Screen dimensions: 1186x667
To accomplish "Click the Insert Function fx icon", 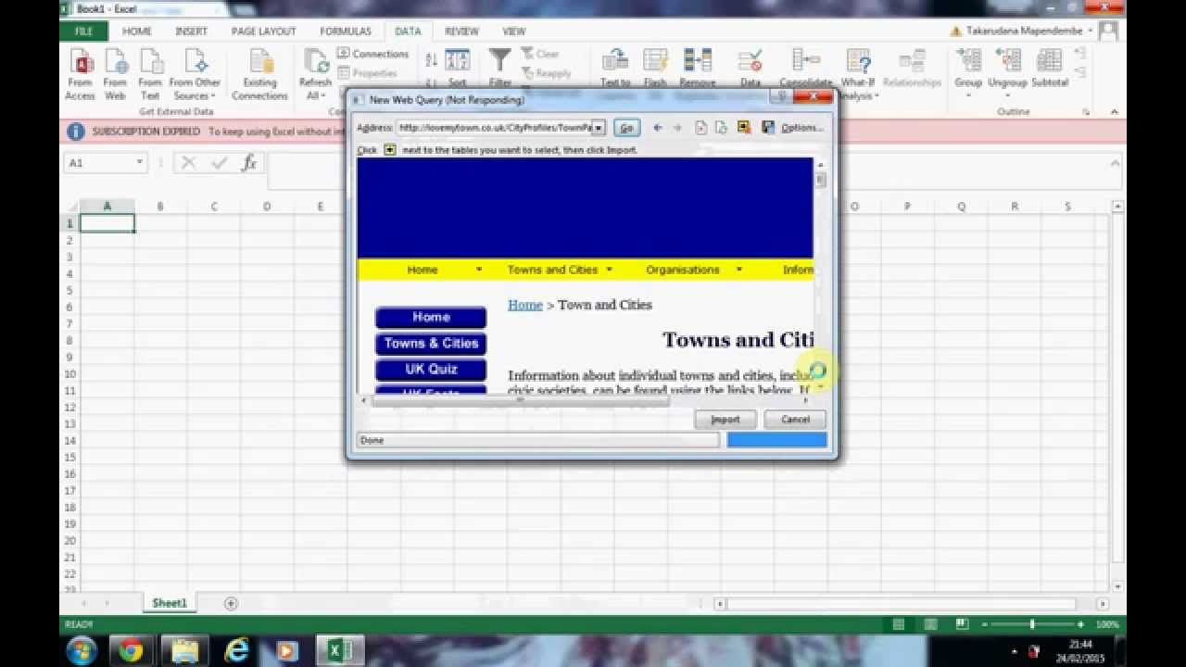I will pos(248,163).
